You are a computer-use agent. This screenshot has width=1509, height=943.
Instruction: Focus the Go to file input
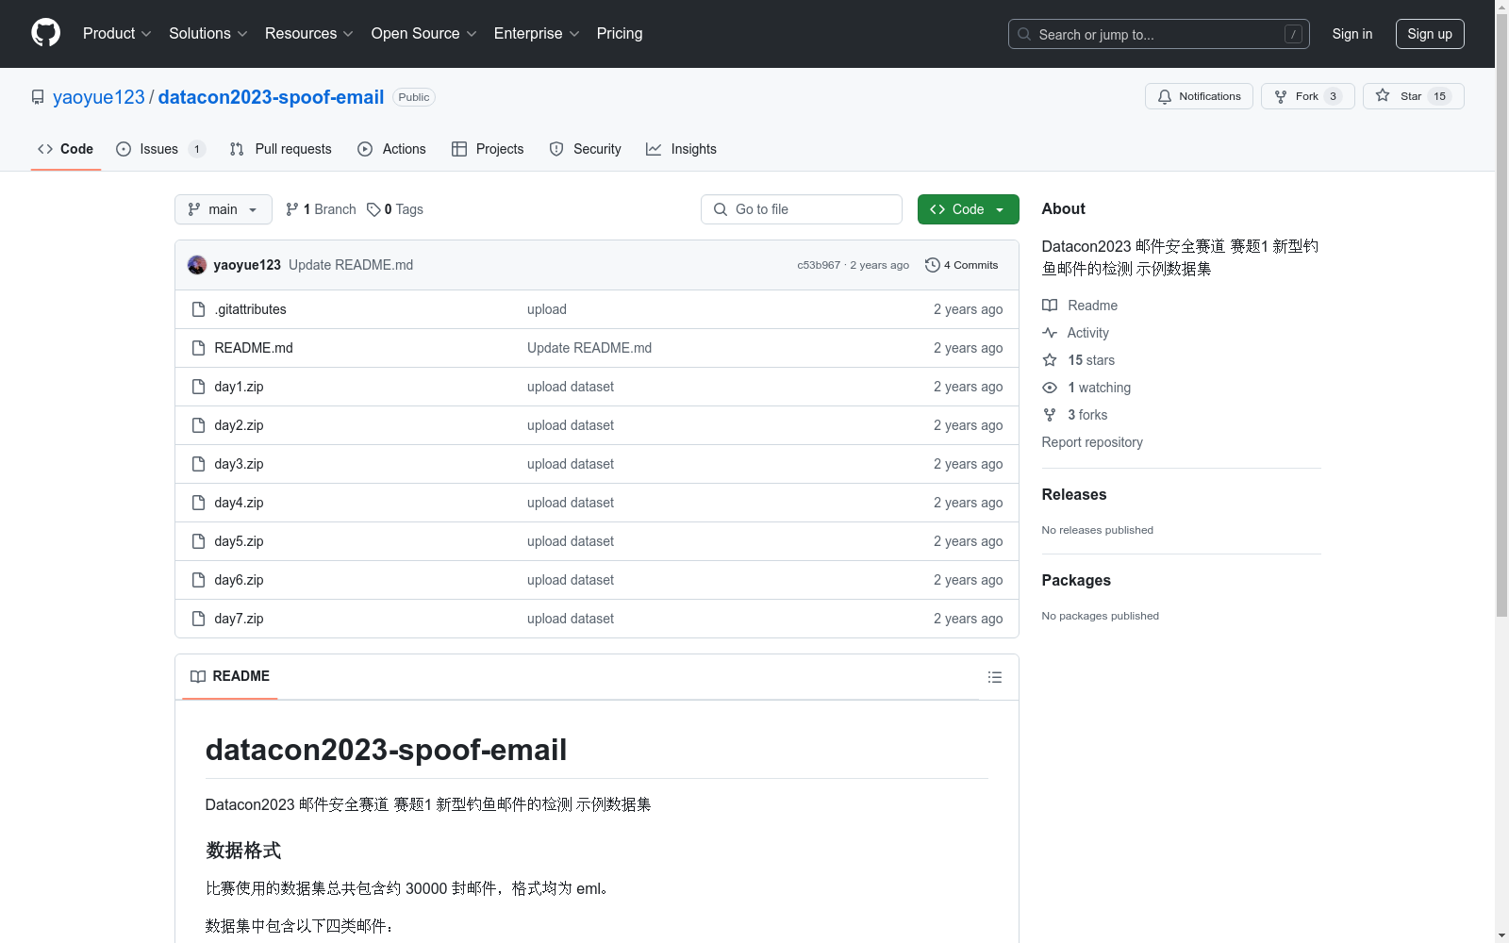pyautogui.click(x=802, y=209)
